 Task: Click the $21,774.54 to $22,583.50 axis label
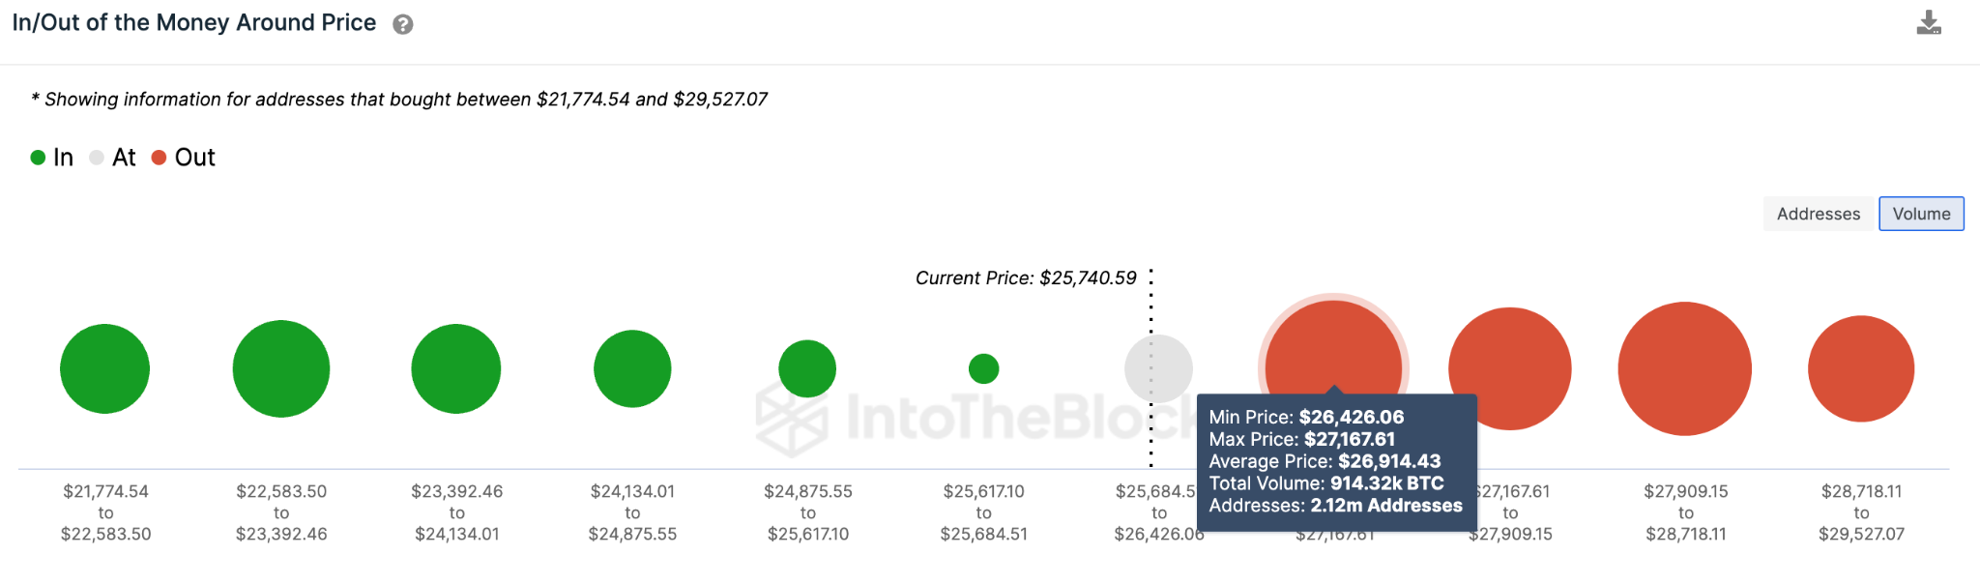coord(106,512)
